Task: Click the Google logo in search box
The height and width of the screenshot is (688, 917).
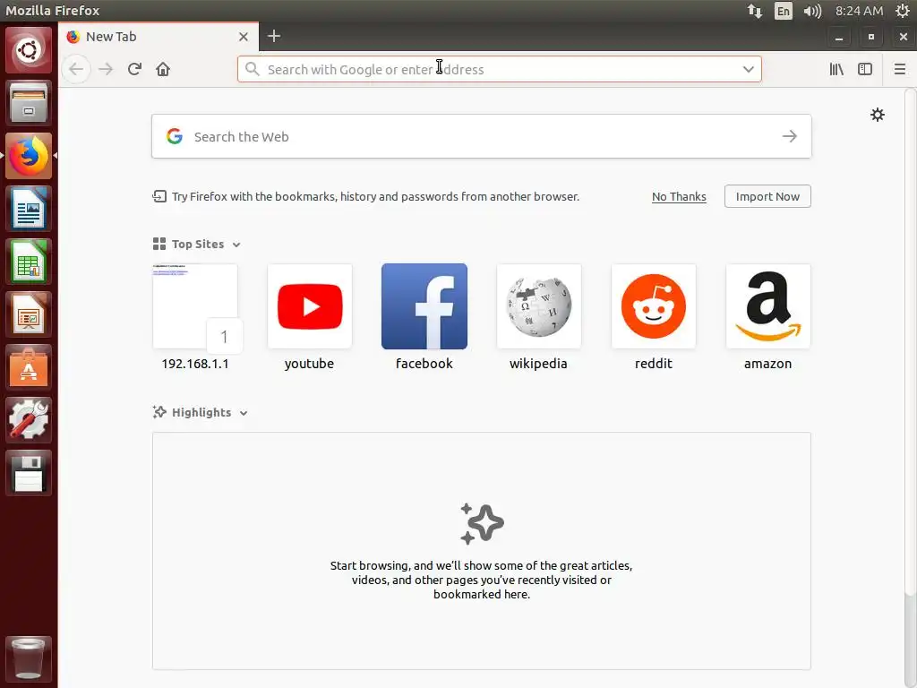Action: [175, 136]
